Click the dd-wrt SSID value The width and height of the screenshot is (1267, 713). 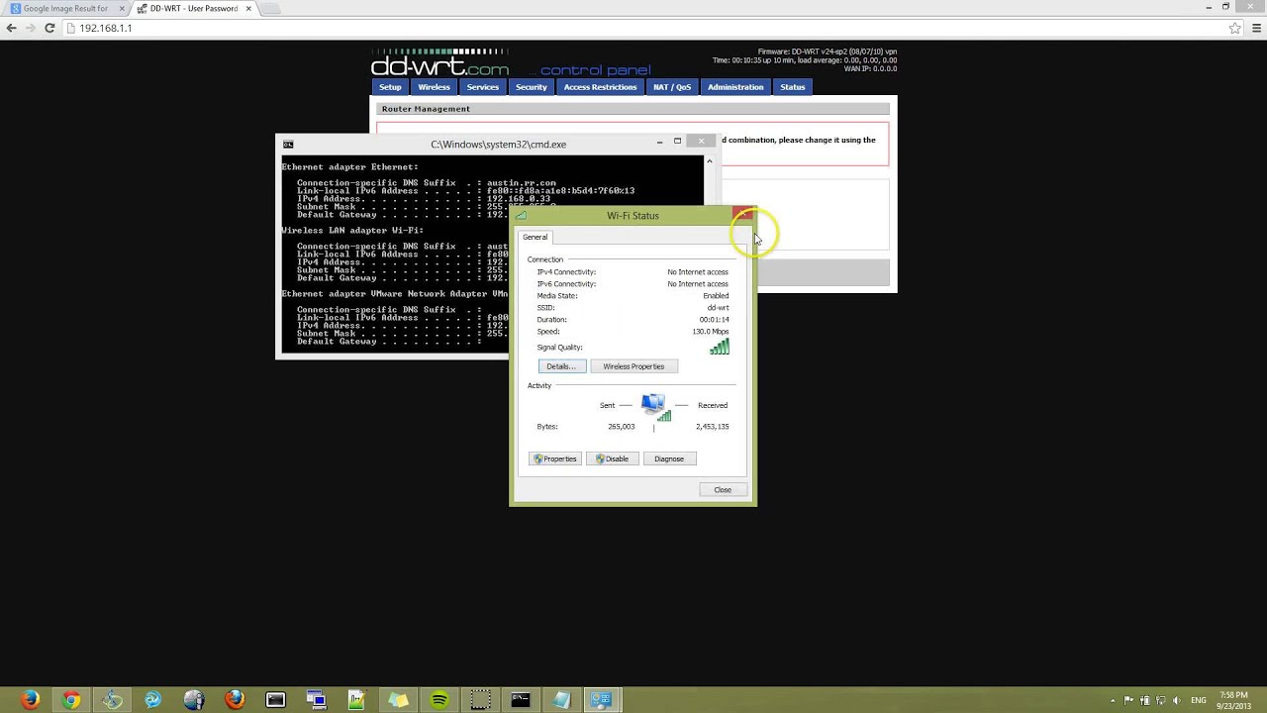[x=718, y=308]
